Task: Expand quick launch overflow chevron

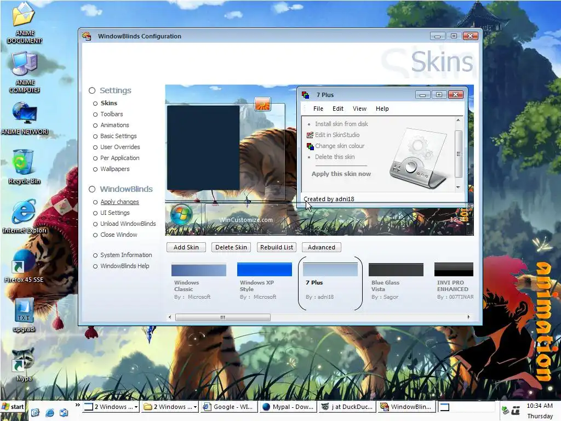Action: click(78, 405)
